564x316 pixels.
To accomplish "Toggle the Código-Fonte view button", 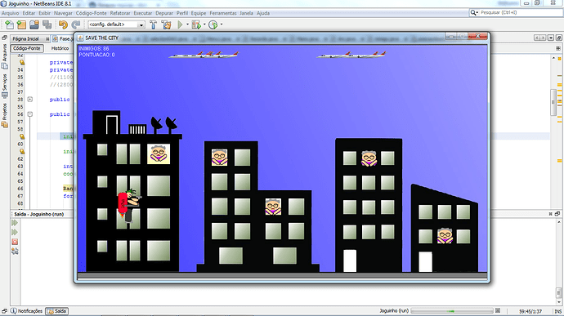I will pyautogui.click(x=27, y=48).
